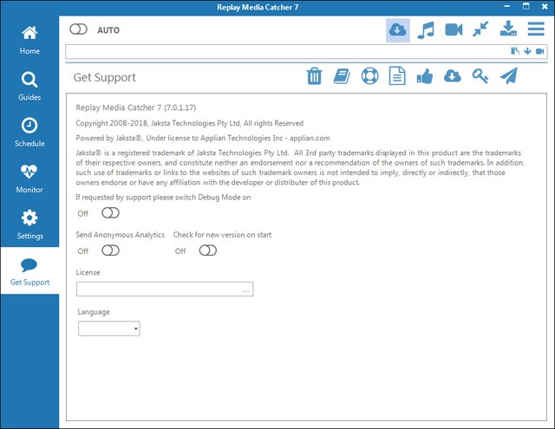Go to the Schedule tab in sidebar

pyautogui.click(x=29, y=132)
